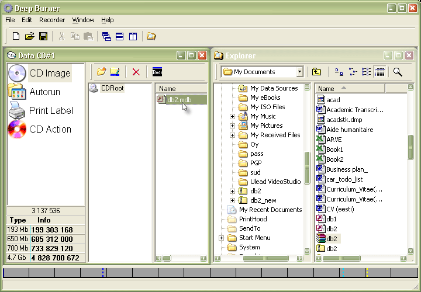Open the Recorder menu
The width and height of the screenshot is (421, 292).
pos(52,20)
